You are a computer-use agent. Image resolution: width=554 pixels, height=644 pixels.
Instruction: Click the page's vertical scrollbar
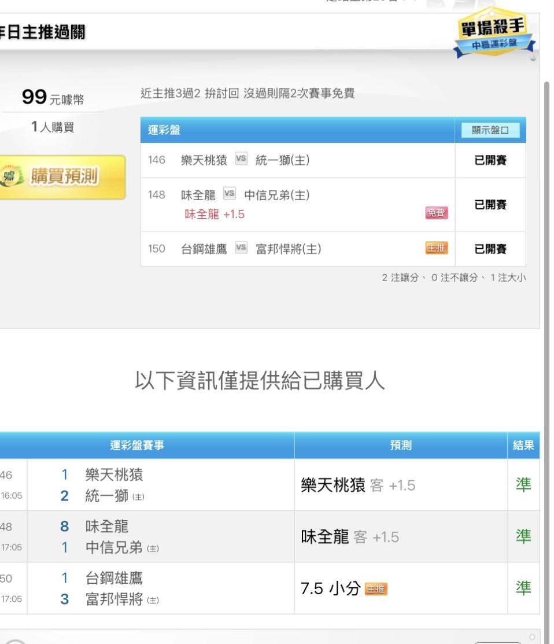coord(546,362)
